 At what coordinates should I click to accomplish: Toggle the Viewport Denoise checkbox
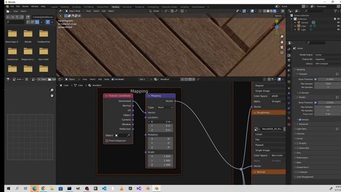click(x=300, y=93)
